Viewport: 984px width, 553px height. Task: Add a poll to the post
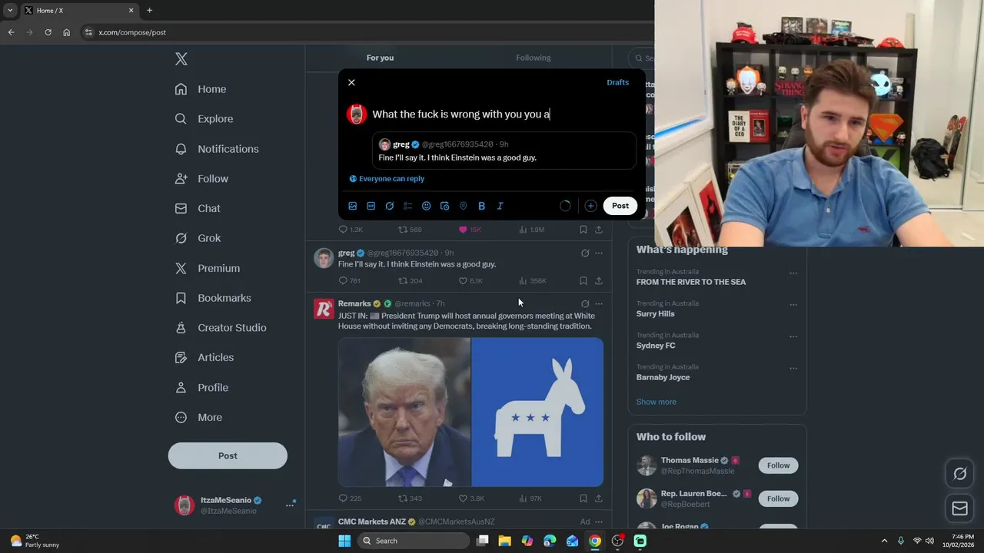coord(408,206)
